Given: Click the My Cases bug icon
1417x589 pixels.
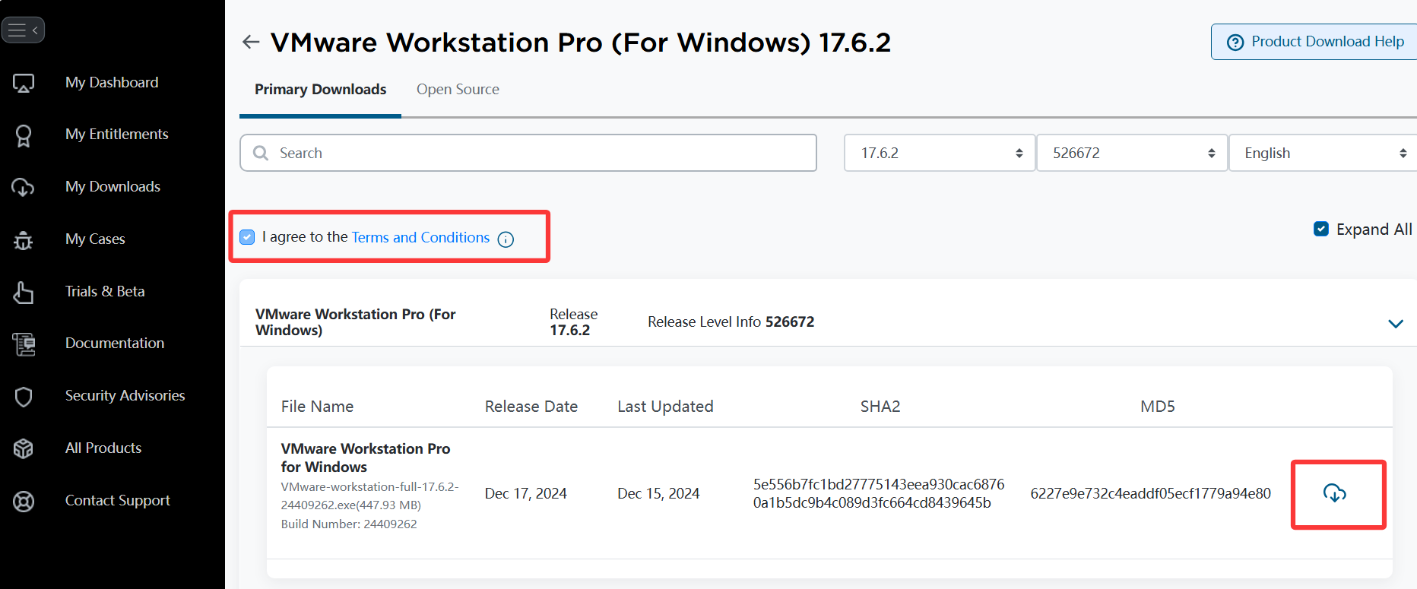Looking at the screenshot, I should pos(24,240).
